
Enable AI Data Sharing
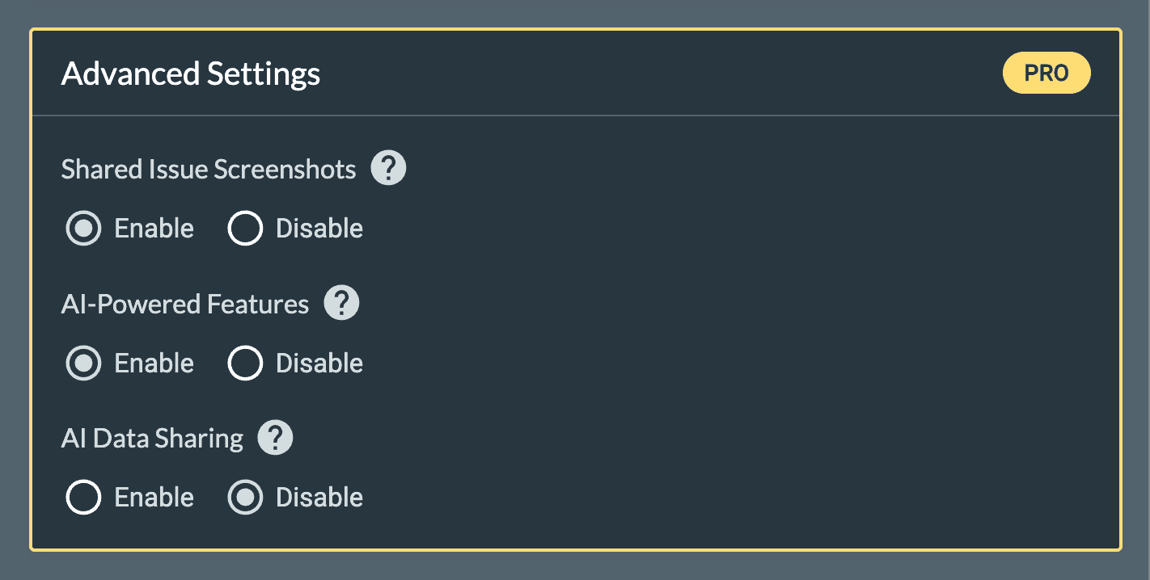[83, 497]
